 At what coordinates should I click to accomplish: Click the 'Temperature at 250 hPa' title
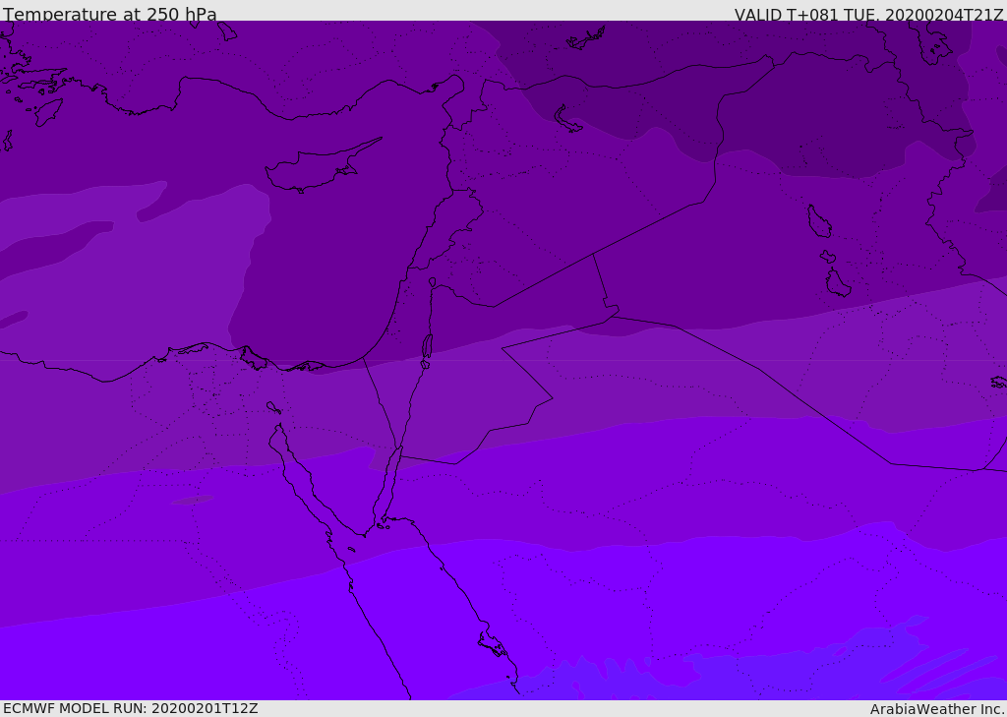coord(110,14)
